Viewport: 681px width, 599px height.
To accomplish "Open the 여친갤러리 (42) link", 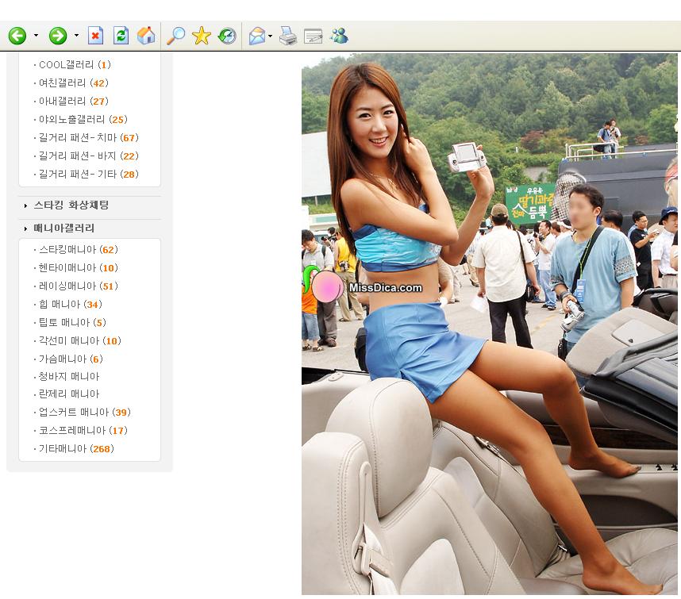I will coord(73,83).
